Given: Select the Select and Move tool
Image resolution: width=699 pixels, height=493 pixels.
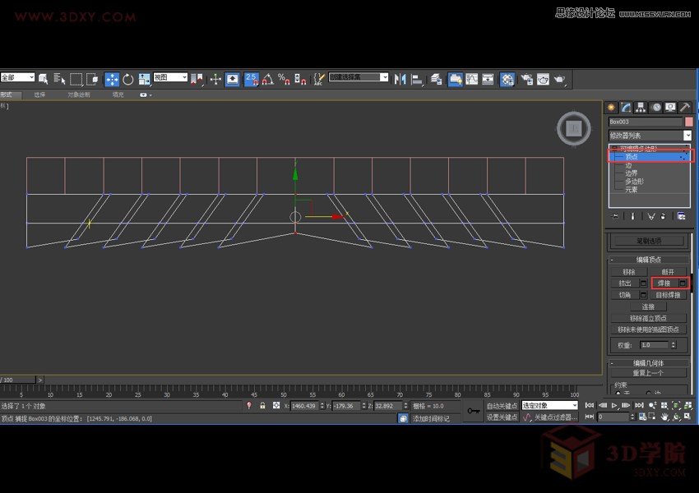Looking at the screenshot, I should (x=111, y=79).
